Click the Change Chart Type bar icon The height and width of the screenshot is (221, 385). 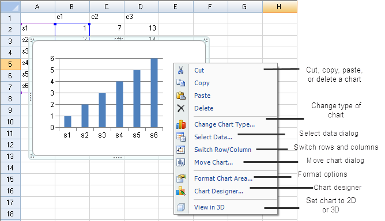[181, 124]
